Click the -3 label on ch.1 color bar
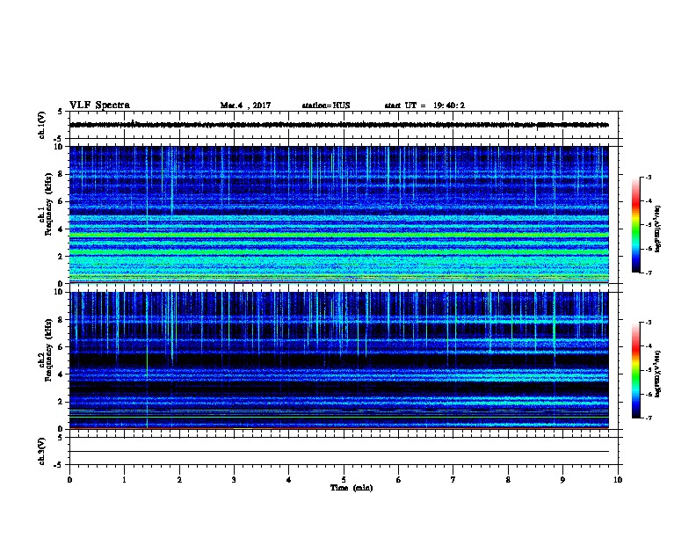 (x=648, y=177)
